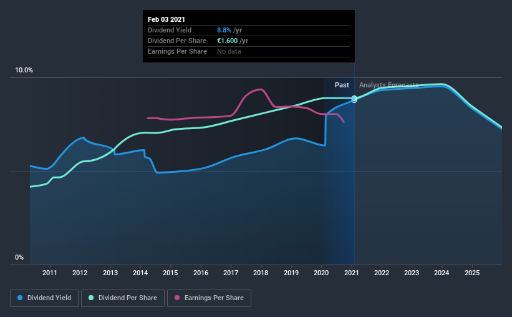Select the 2012 x-axis label

click(80, 273)
